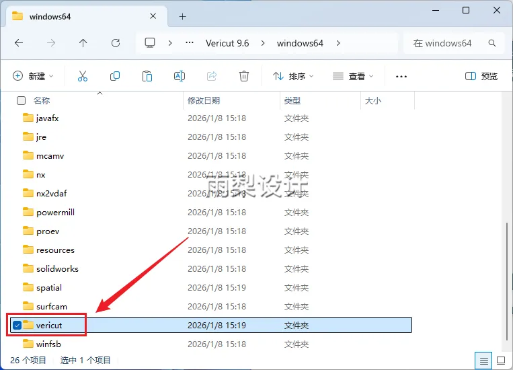The image size is (513, 370).
Task: Toggle the select-all checkbox in header
Action: pos(21,100)
